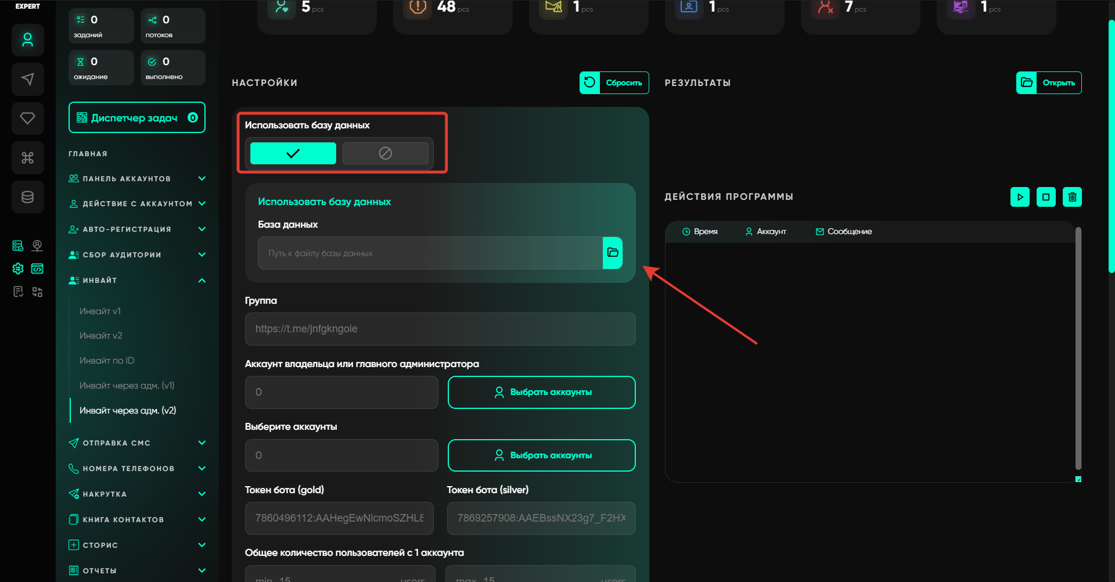Click the Группа link input field
Image resolution: width=1115 pixels, height=582 pixels.
pos(440,329)
